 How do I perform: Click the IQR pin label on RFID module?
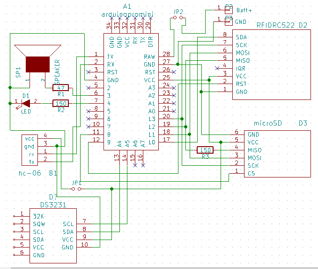(x=241, y=69)
